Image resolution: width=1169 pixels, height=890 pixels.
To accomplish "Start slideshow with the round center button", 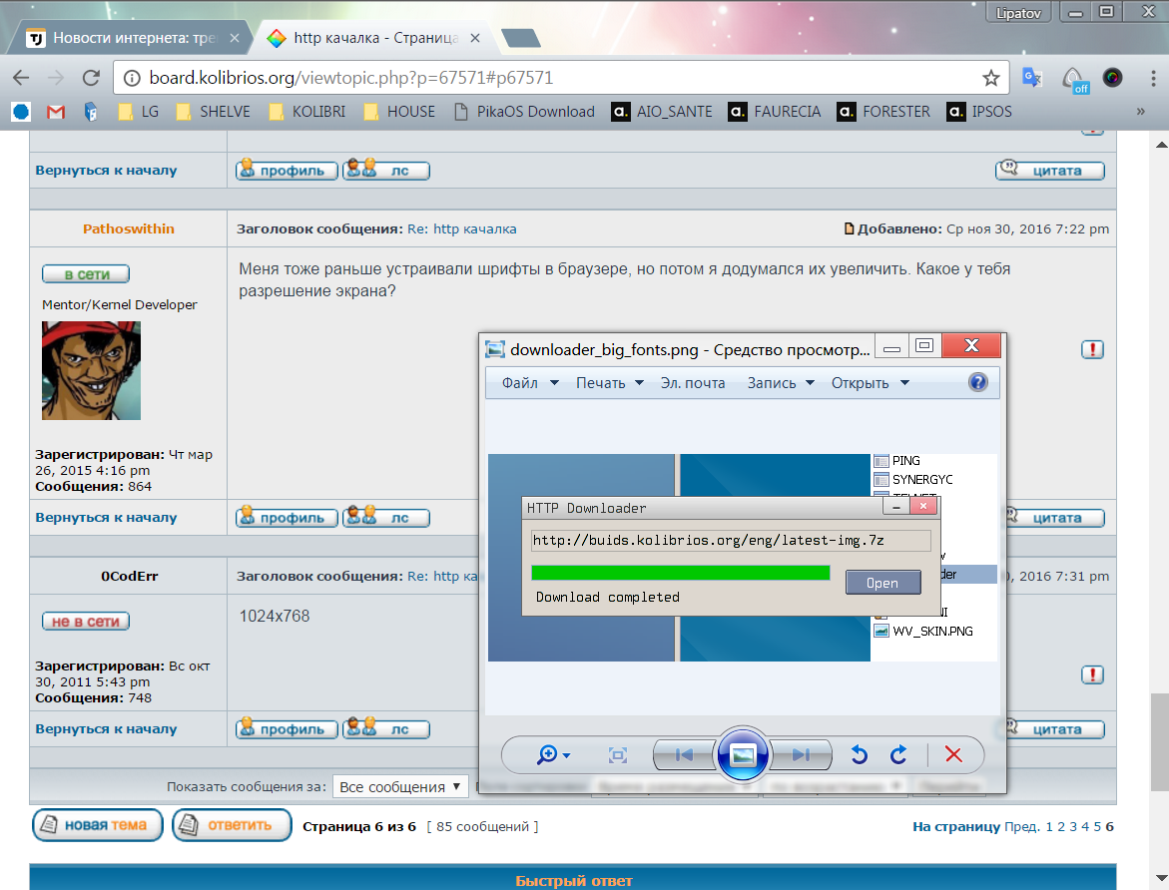I will [x=742, y=755].
